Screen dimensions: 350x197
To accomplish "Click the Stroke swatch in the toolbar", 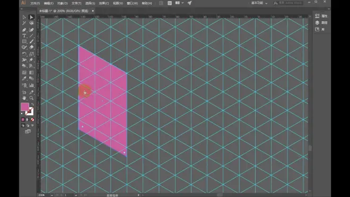I will click(x=31, y=112).
